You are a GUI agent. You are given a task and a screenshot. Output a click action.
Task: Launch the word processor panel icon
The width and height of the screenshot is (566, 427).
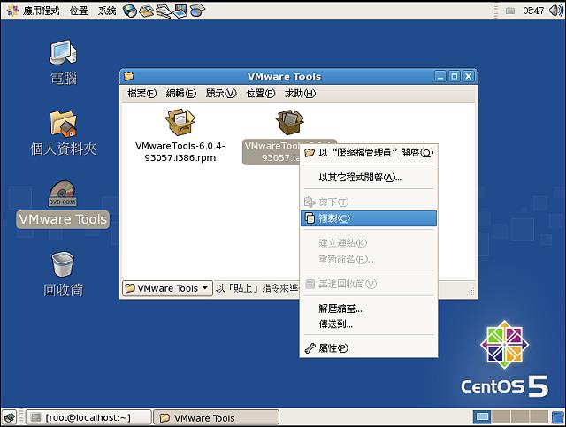coord(163,11)
